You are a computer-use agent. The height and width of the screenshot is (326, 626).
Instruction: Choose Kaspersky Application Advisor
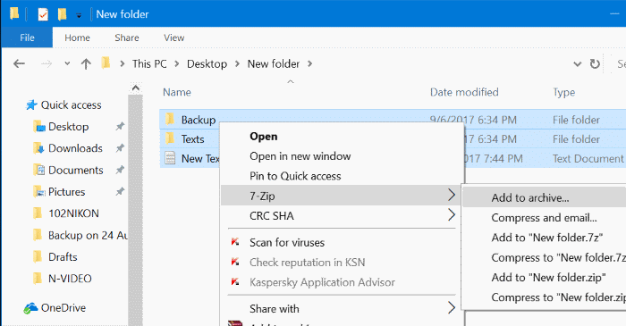322,282
